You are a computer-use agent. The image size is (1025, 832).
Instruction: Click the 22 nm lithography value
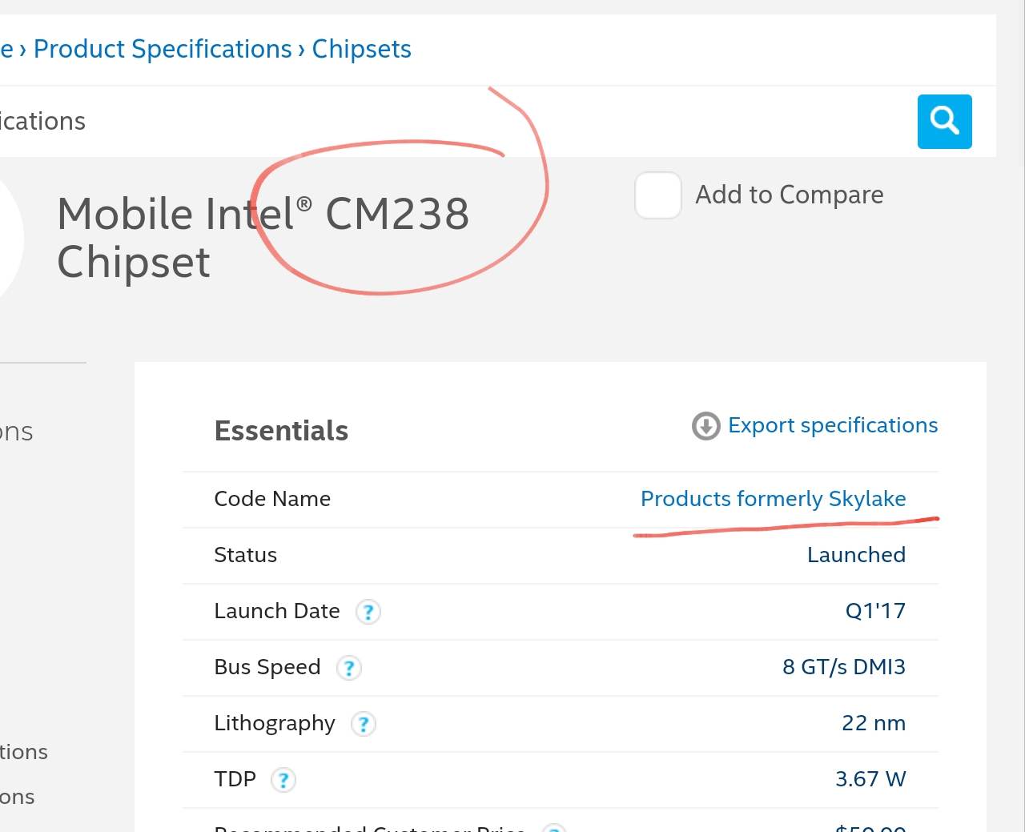874,723
